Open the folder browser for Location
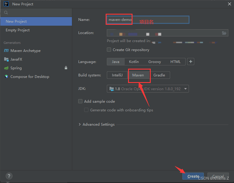The width and height of the screenshot is (234, 183). click(224, 33)
